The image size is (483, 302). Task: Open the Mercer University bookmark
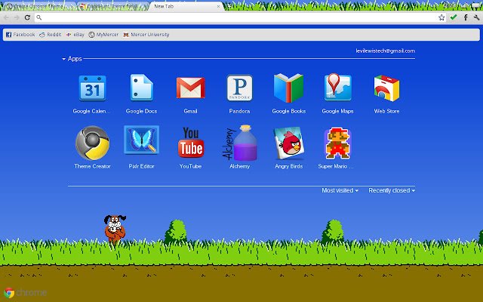coord(146,35)
